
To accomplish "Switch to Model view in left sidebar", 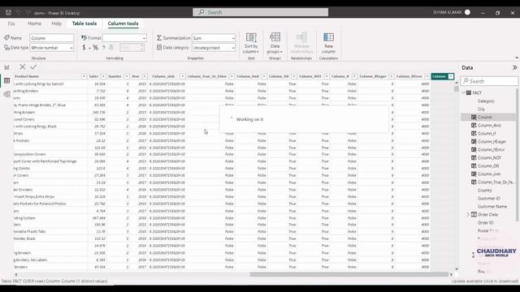I will [x=6, y=94].
